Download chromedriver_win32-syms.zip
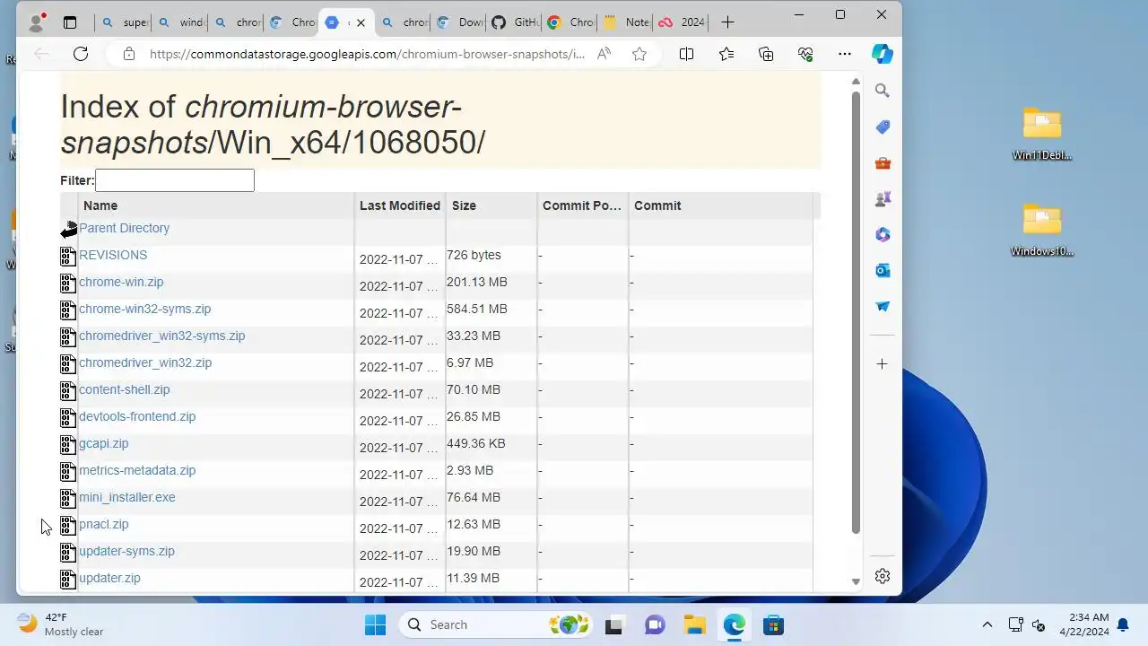This screenshot has width=1148, height=646. 161,336
